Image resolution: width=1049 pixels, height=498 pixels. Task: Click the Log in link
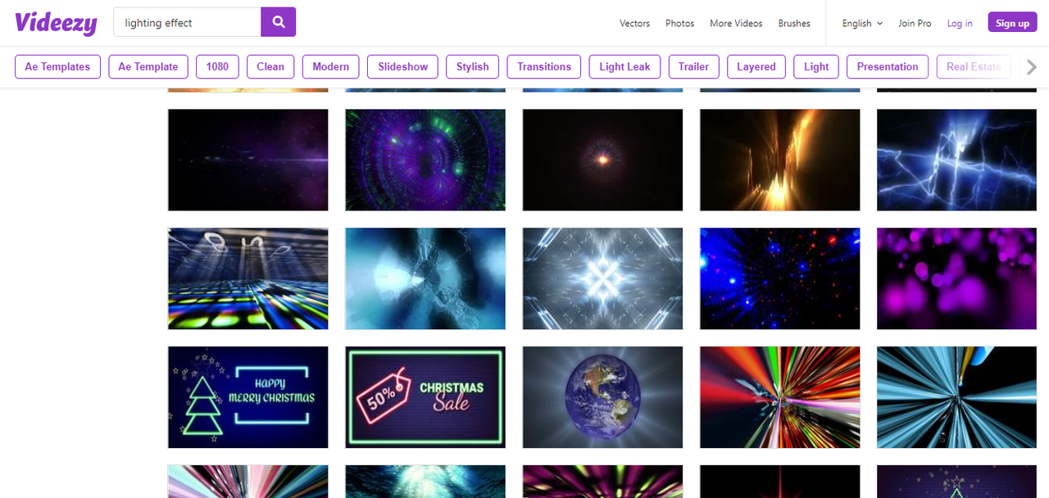tap(960, 23)
